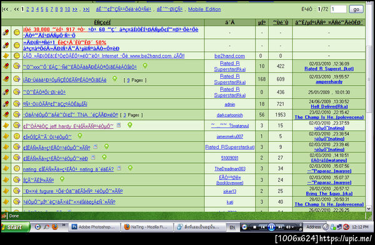
Task: Open the Start menu
Action: tap(15, 227)
